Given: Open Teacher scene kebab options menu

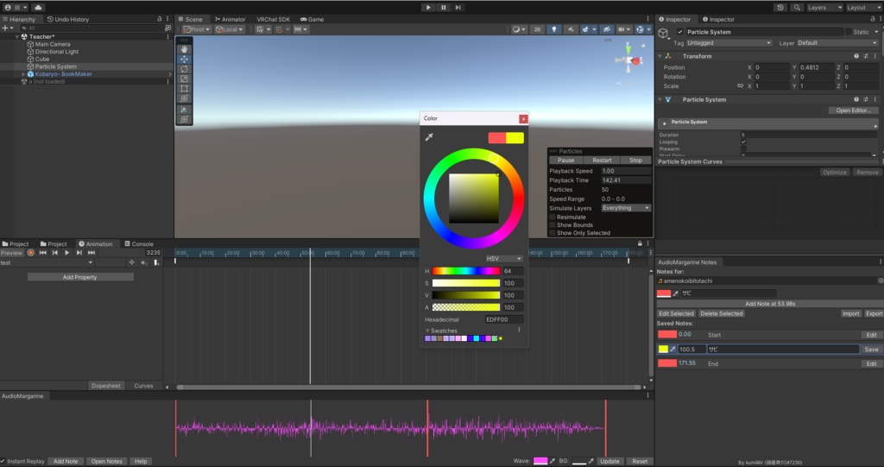Looking at the screenshot, I should coord(167,36).
